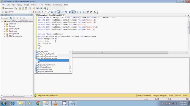Click Specify Values for Template Parameters icon

(x=95, y=12)
